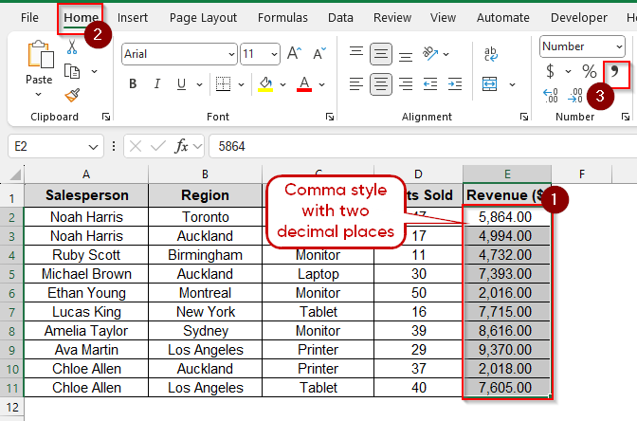637x421 pixels.
Task: Apply Comma Style number format
Action: coord(615,71)
